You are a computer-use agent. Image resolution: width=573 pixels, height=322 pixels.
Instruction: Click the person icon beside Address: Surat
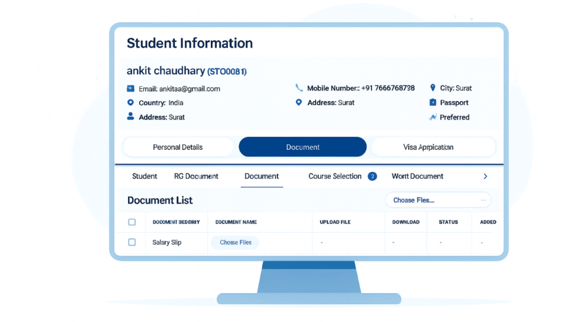pyautogui.click(x=130, y=117)
